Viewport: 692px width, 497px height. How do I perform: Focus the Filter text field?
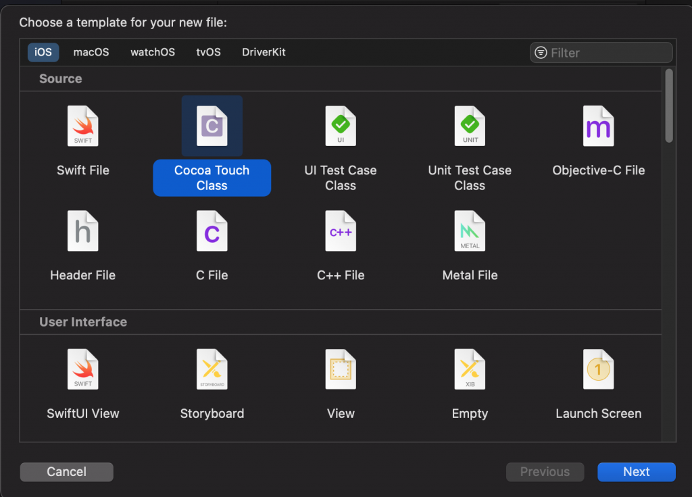coord(601,53)
